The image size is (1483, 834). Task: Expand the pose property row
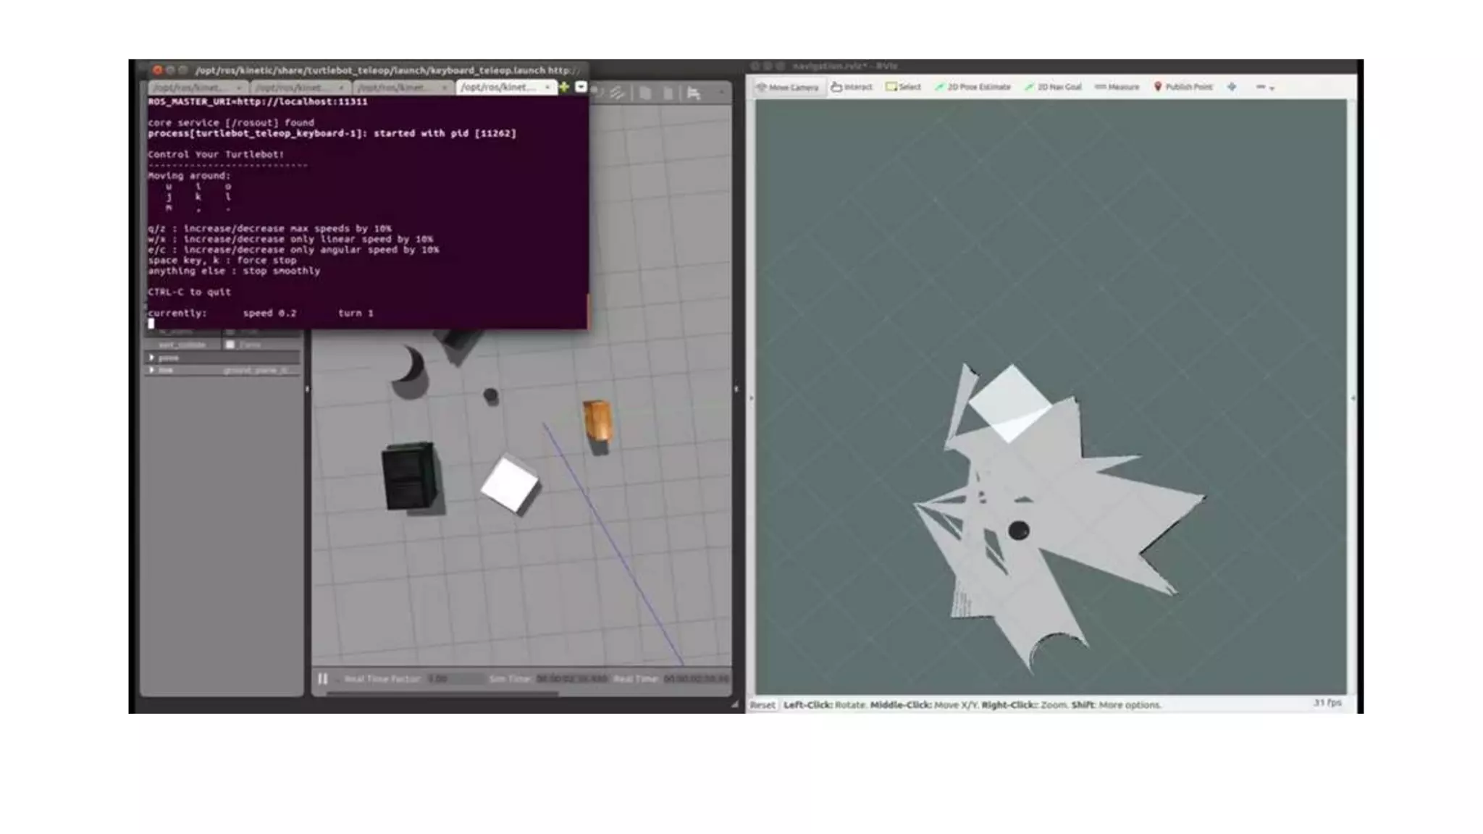pyautogui.click(x=152, y=358)
